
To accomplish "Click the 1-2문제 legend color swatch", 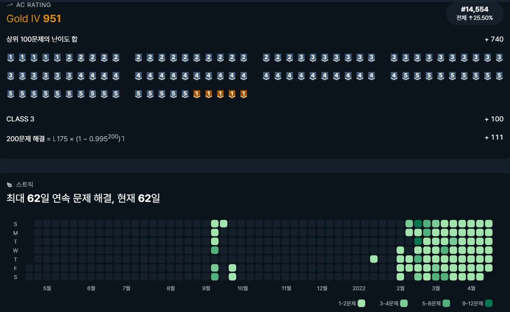I will click(x=361, y=303).
